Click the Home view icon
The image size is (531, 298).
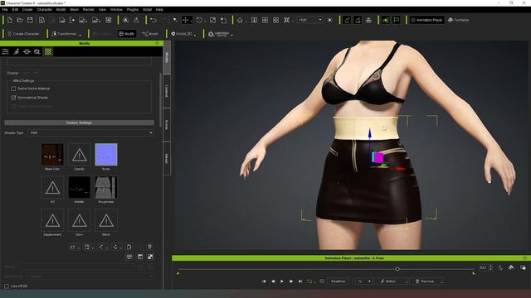(x=240, y=20)
